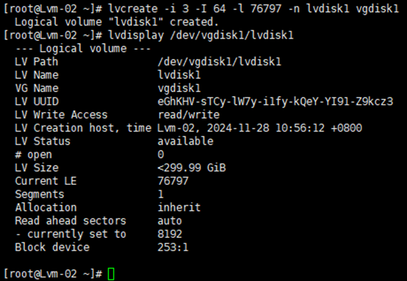Click the 'currently set to' value 8192
This screenshot has height=281, width=407.
[170, 234]
